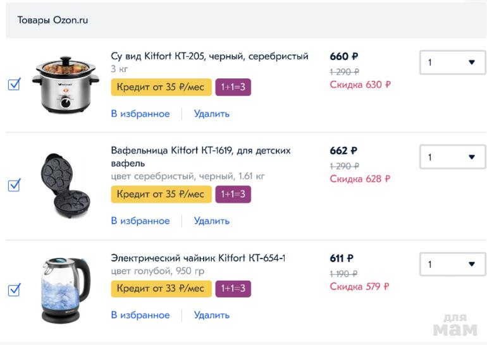Viewport: 487px width, 345px height.
Task: Open the waffle maker product photo
Action: pyautogui.click(x=63, y=186)
